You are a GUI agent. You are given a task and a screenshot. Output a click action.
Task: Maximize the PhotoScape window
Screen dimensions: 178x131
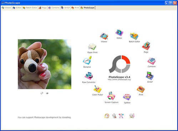pyautogui.click(x=171, y=3)
